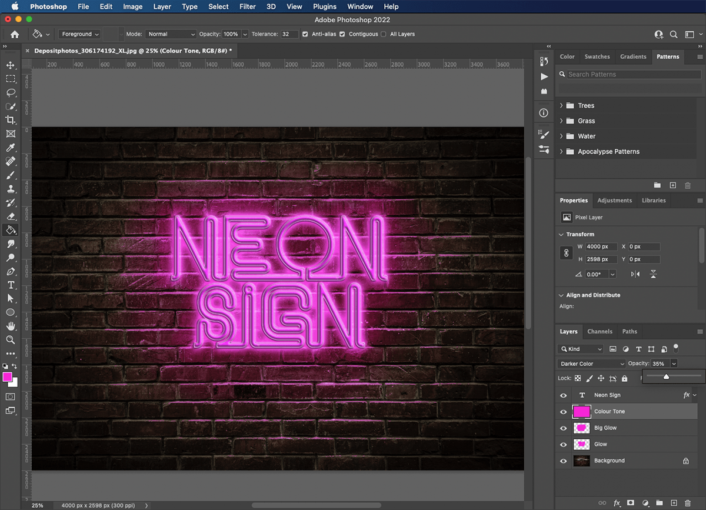Open the Mode dropdown in the options bar

(x=171, y=34)
